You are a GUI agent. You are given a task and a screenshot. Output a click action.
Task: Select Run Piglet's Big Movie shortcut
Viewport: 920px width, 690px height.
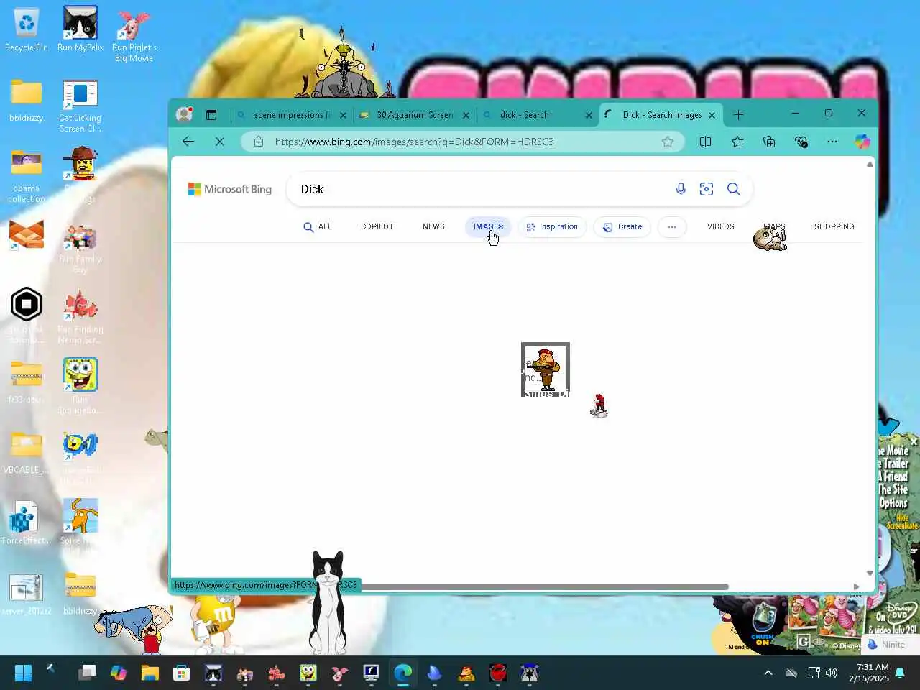pyautogui.click(x=134, y=35)
